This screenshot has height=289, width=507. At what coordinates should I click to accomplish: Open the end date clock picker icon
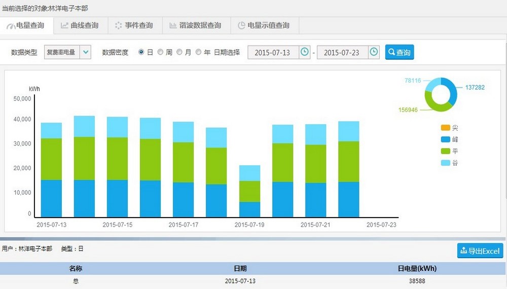374,52
